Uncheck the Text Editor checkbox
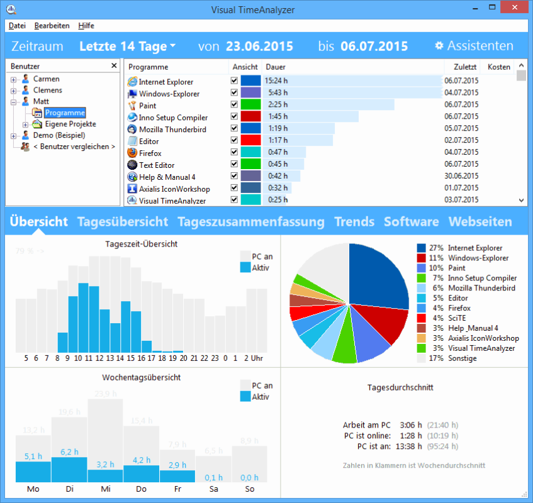 coord(234,163)
